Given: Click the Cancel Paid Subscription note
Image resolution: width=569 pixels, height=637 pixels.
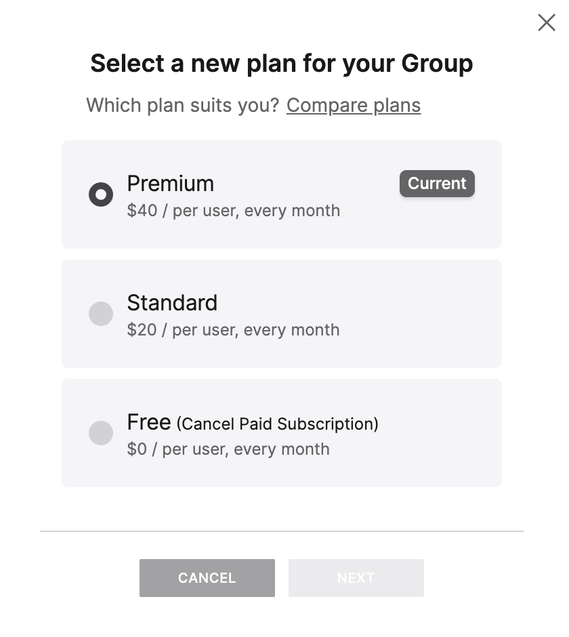Looking at the screenshot, I should coord(277,424).
